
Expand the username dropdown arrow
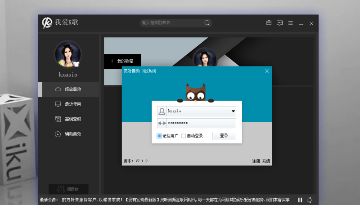click(x=233, y=111)
